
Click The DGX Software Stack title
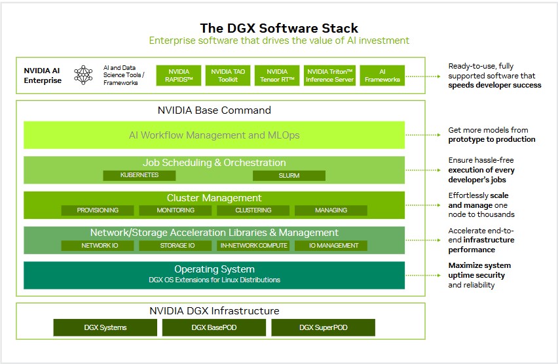coord(279,27)
